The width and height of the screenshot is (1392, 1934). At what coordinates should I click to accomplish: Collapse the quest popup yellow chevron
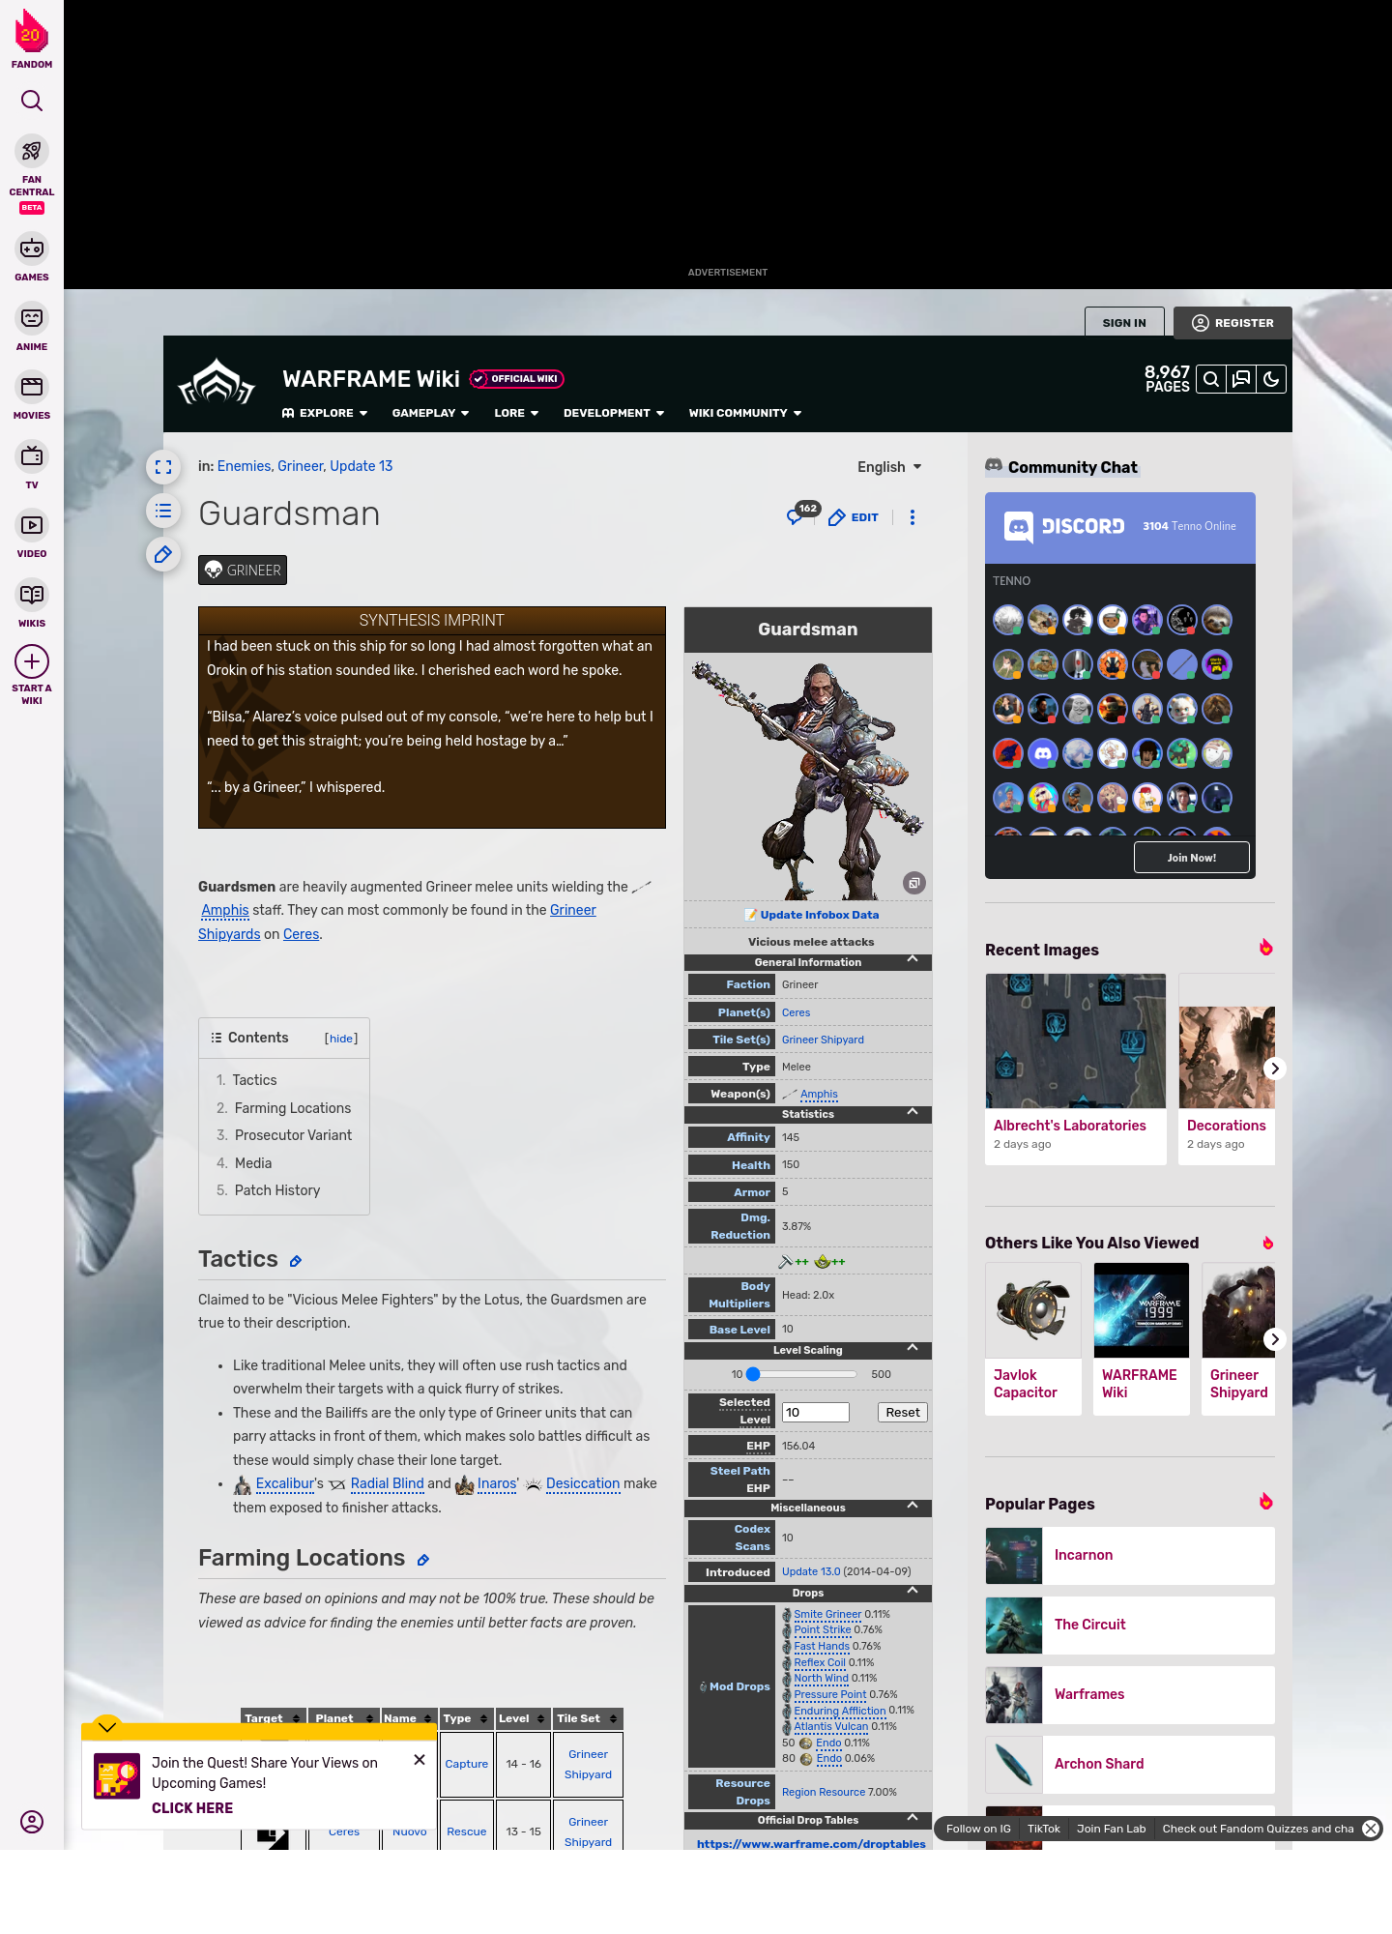pyautogui.click(x=107, y=1727)
